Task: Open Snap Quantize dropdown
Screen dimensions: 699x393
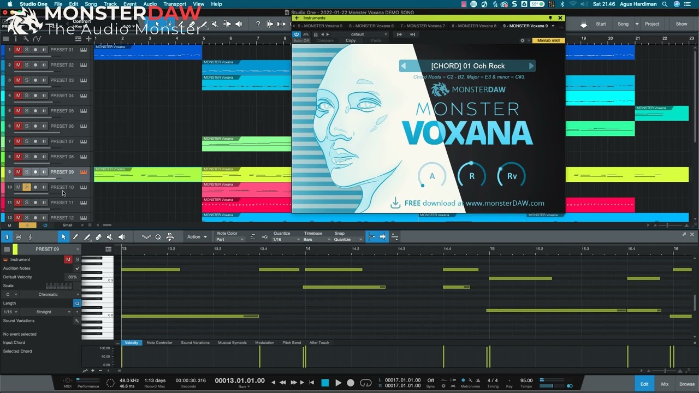Action: pos(348,240)
